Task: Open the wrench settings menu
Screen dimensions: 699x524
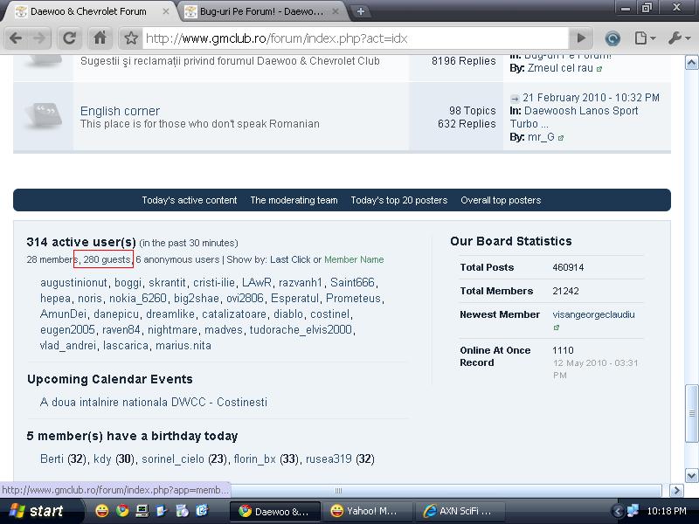Action: click(x=679, y=38)
